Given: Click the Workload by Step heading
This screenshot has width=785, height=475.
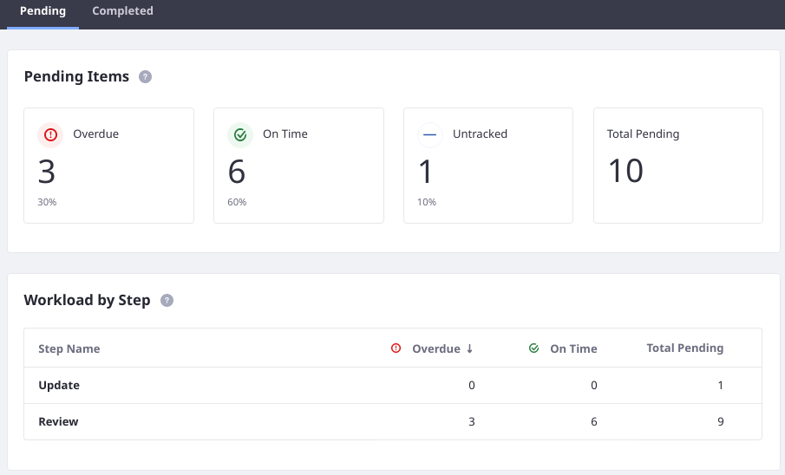Looking at the screenshot, I should [87, 300].
